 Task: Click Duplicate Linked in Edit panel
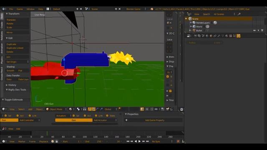(x=17, y=48)
